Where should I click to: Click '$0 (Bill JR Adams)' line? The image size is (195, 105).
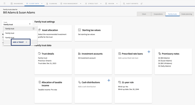tap(165, 63)
